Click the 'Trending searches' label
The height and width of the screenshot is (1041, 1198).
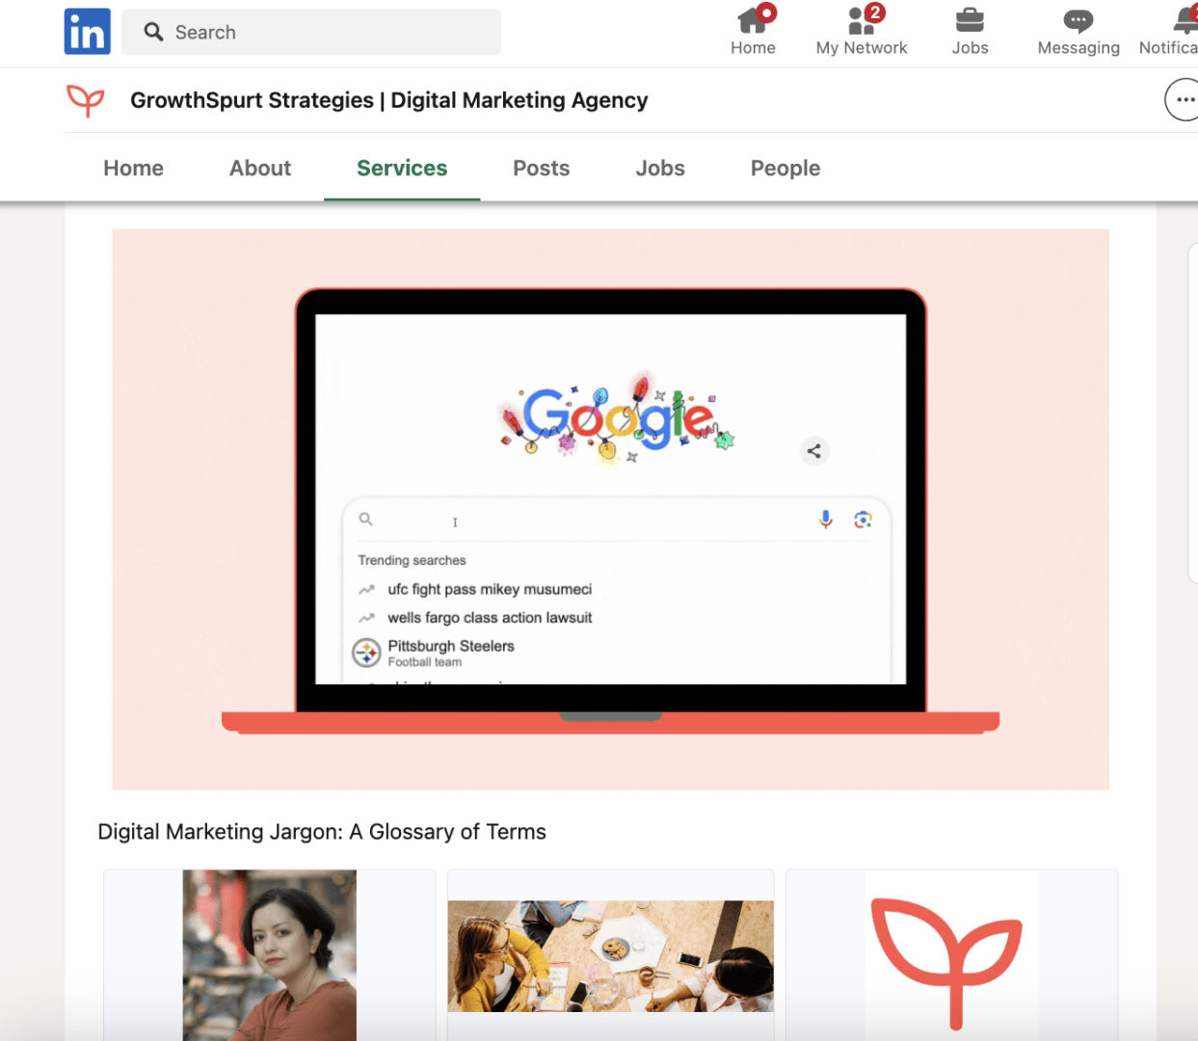click(412, 560)
